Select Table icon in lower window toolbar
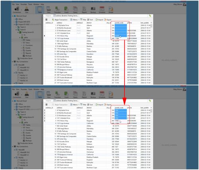 tap(40, 95)
